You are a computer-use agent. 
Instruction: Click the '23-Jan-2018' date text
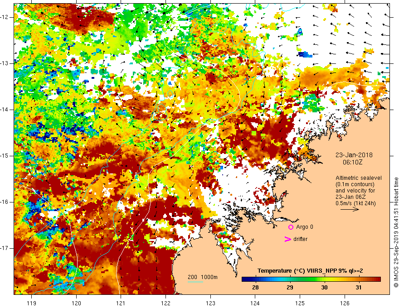pyautogui.click(x=354, y=155)
